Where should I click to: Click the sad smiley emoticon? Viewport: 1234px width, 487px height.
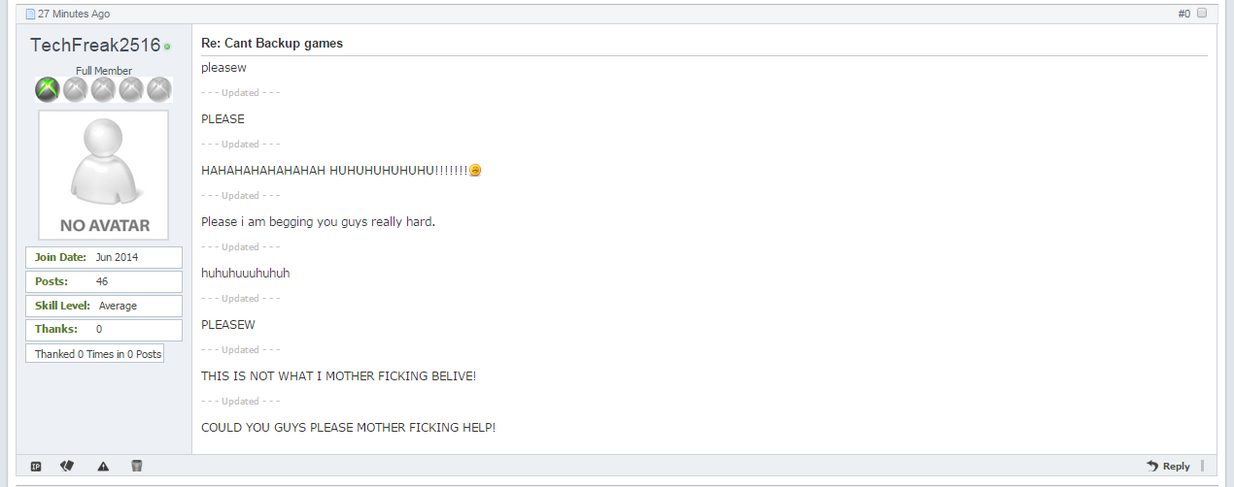475,171
